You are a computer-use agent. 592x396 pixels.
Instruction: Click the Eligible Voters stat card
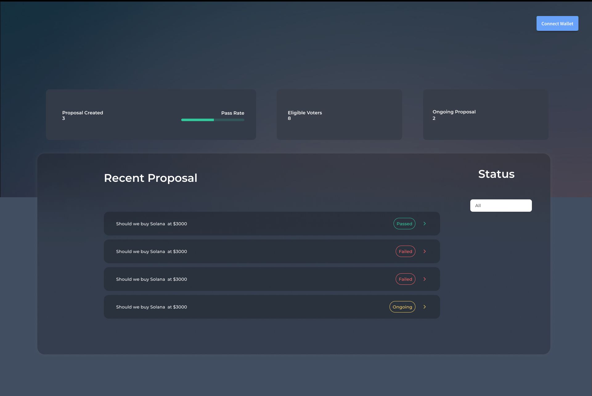tap(339, 114)
